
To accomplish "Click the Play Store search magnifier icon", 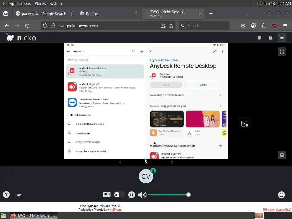I will pyautogui.click(x=133, y=51).
